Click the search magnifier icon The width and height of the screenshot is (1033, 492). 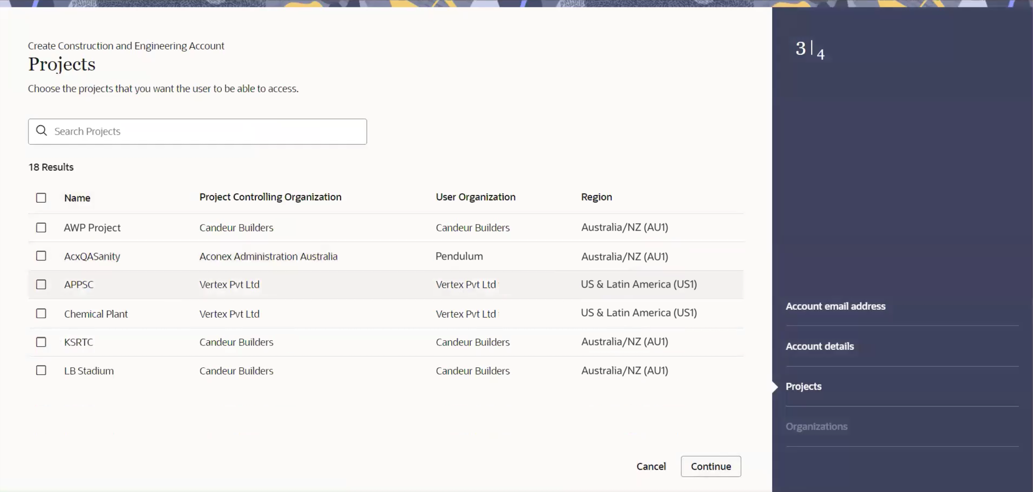pyautogui.click(x=42, y=131)
